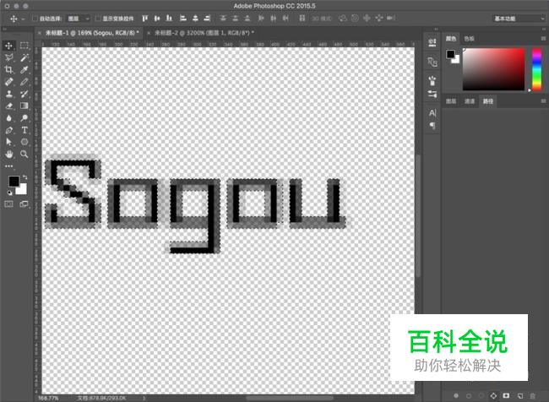Select the Rectangular Marquee tool
549x402 pixels.
(x=24, y=46)
